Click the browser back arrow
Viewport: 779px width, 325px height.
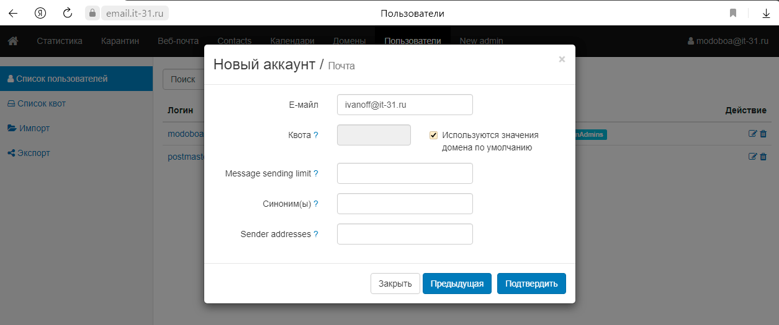13,13
